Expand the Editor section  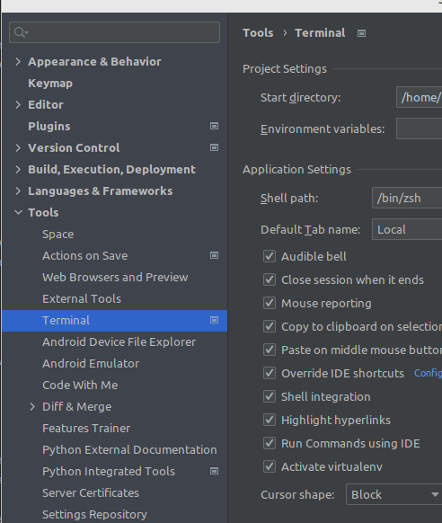(18, 105)
